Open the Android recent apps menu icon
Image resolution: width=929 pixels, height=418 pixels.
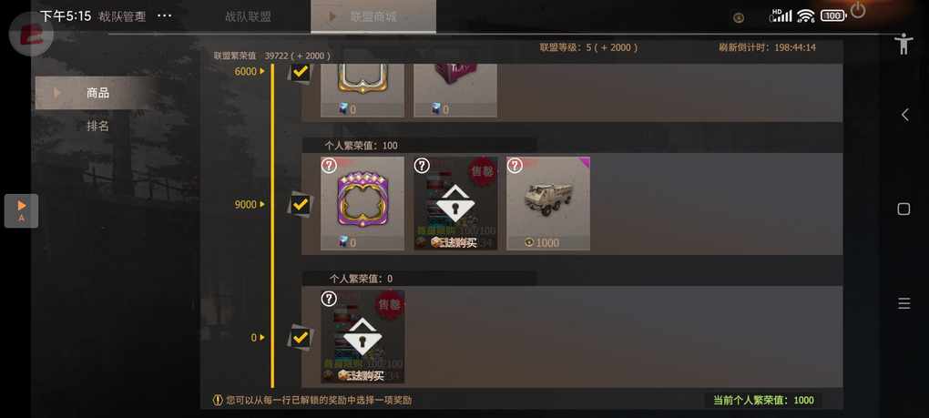pos(903,304)
